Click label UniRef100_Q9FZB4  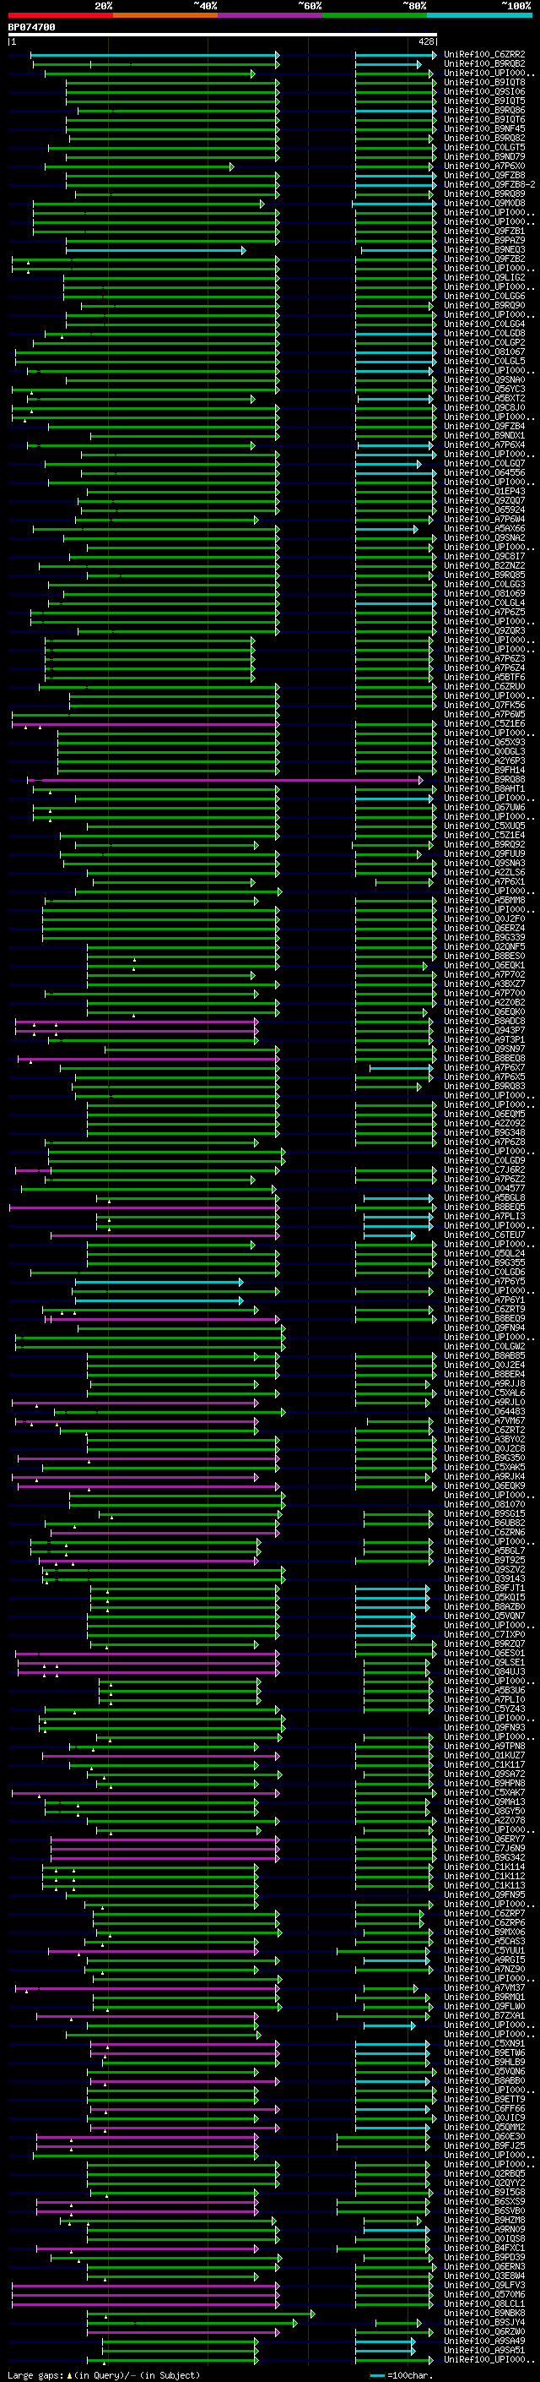(x=484, y=426)
